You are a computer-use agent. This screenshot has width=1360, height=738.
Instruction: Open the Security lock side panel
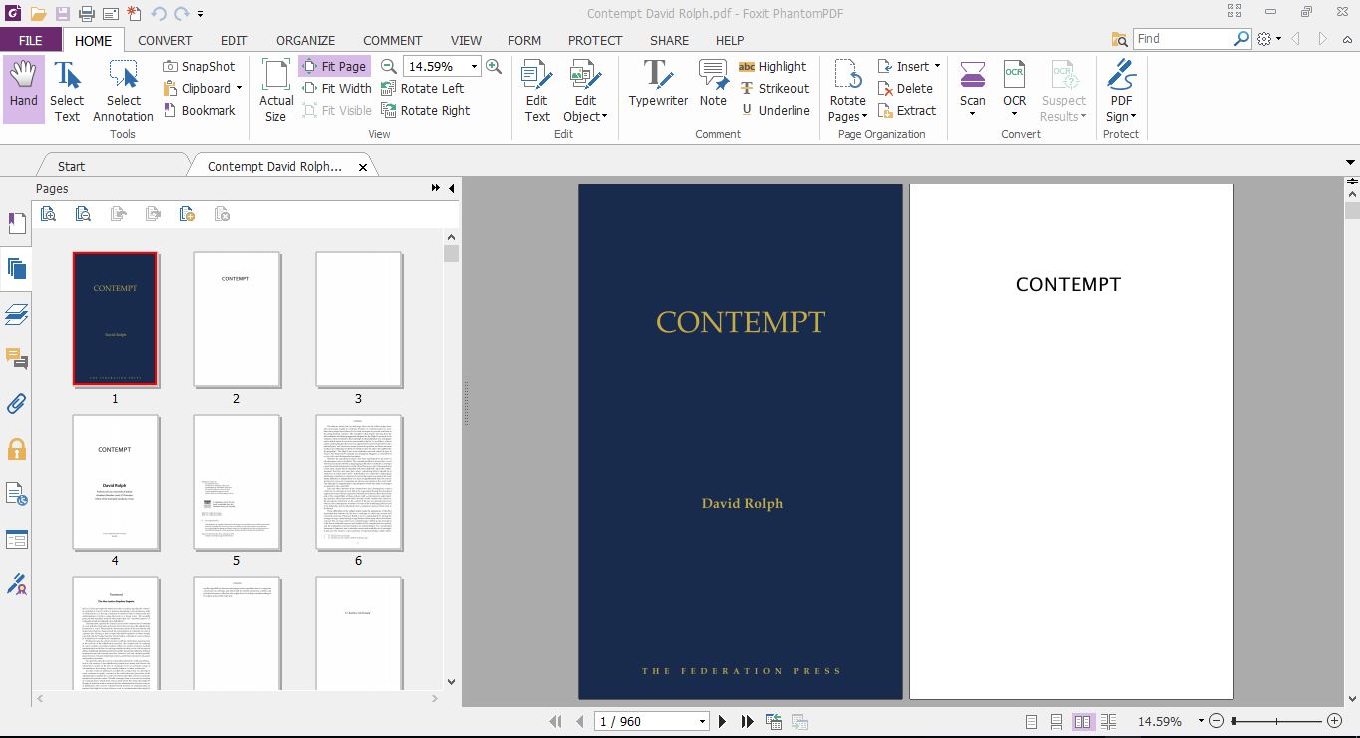point(16,449)
